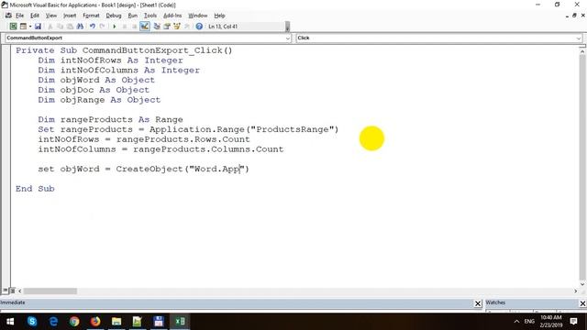The height and width of the screenshot is (330, 587).
Task: Click the Cut toolbar icon
Action: click(50, 27)
